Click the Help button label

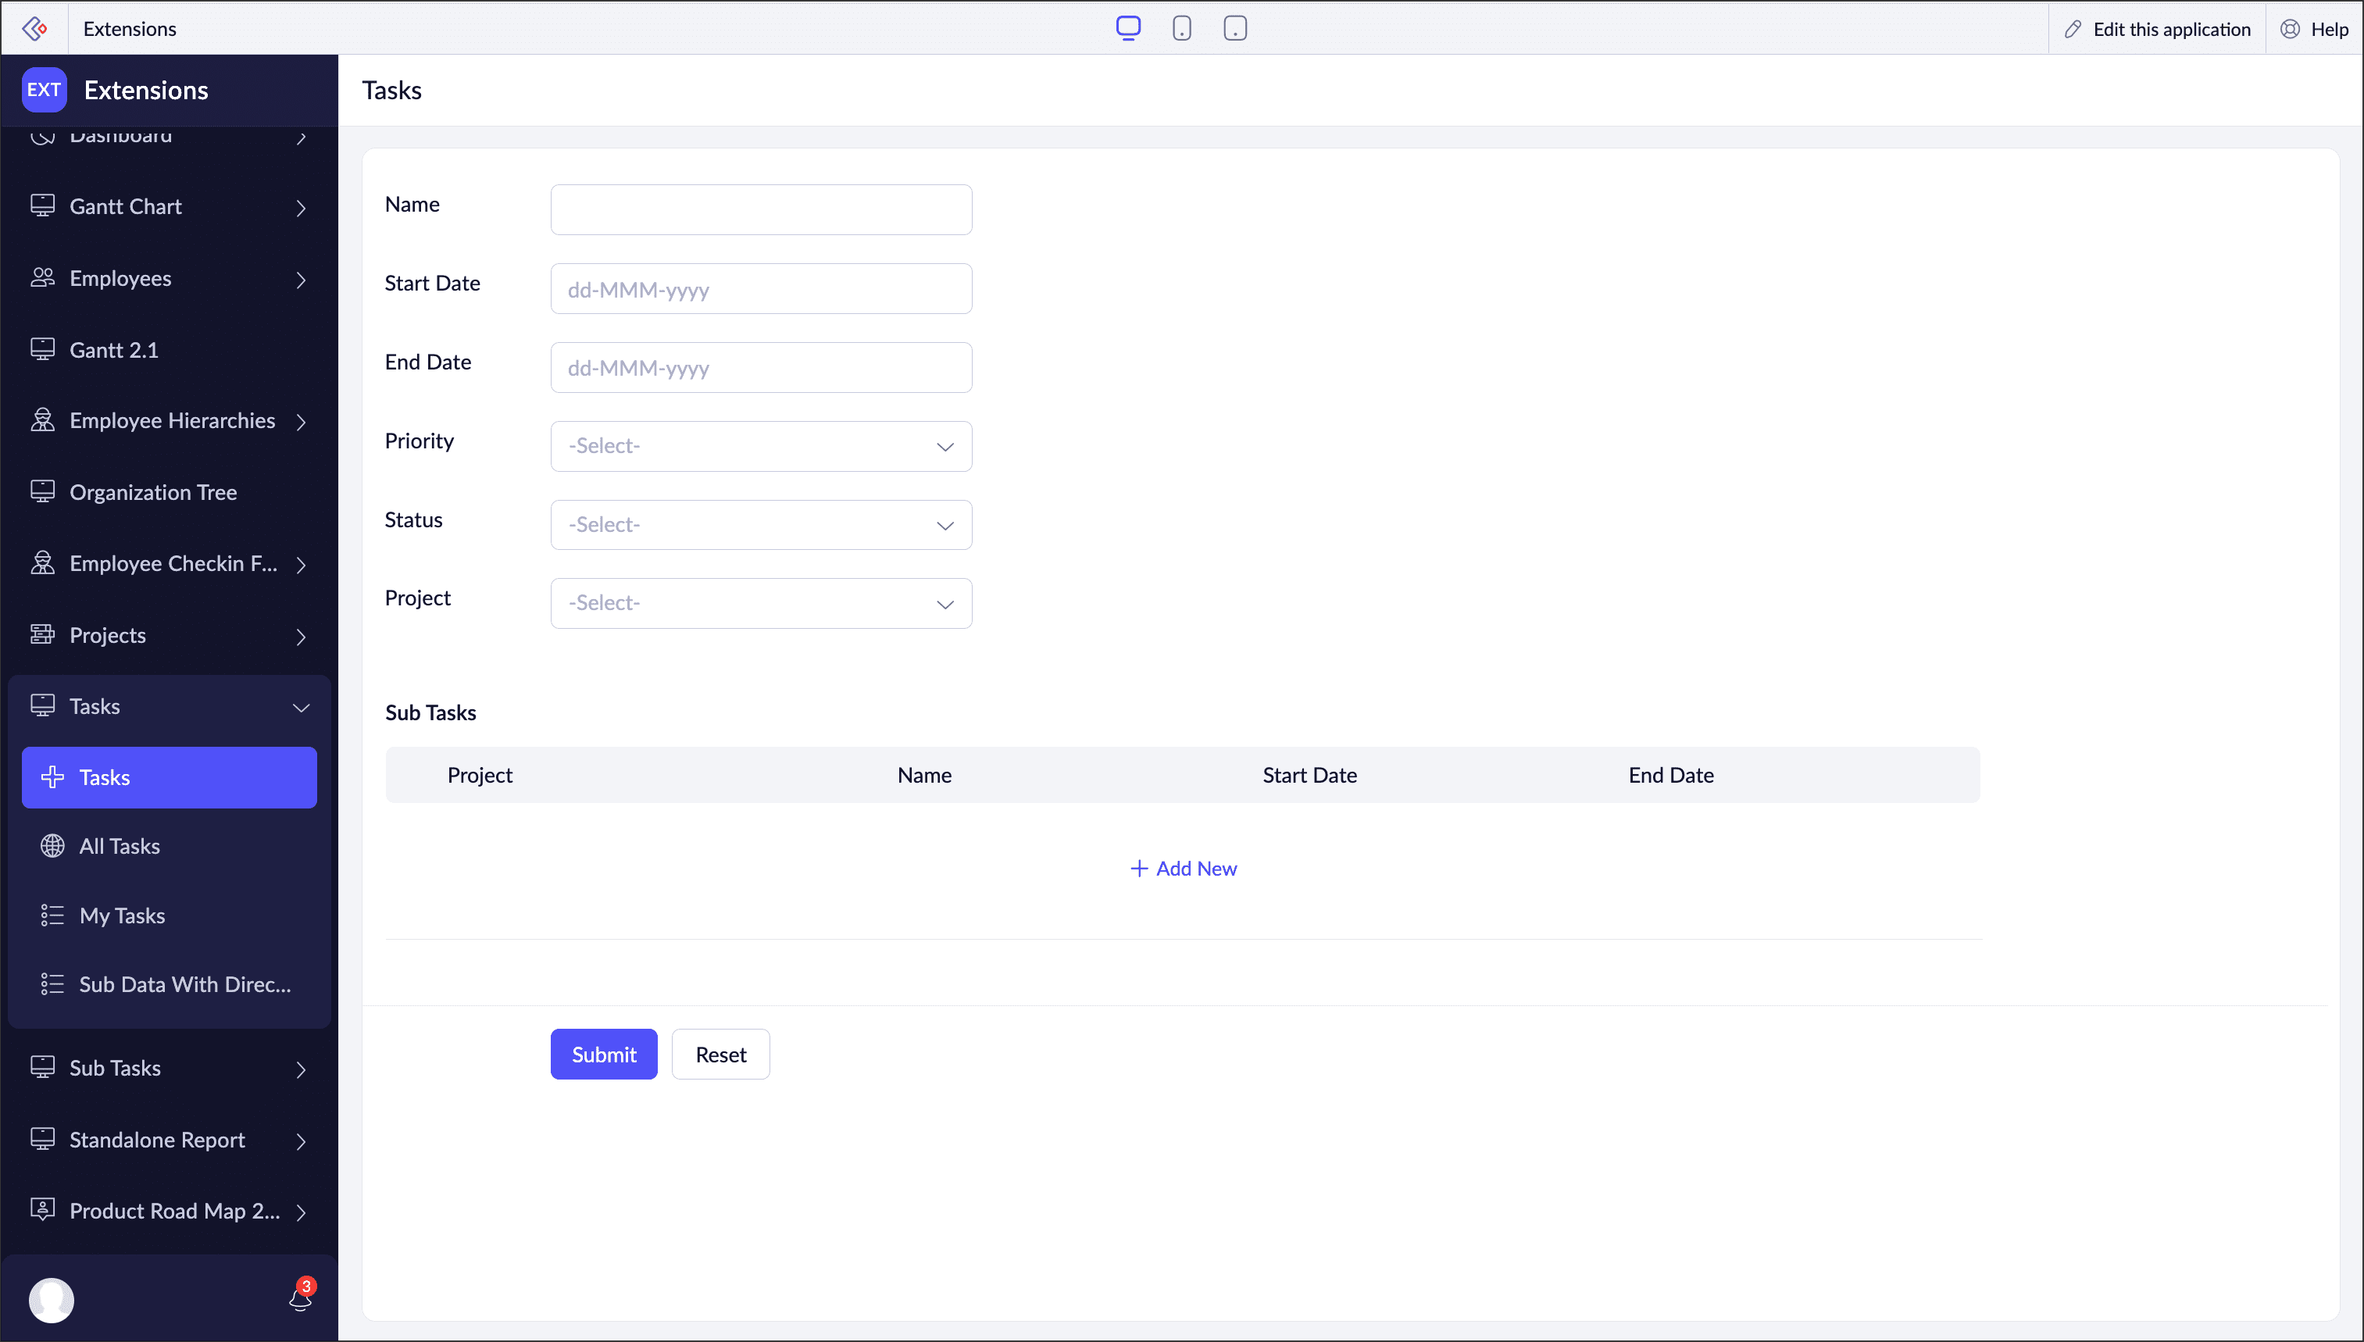pos(2329,30)
